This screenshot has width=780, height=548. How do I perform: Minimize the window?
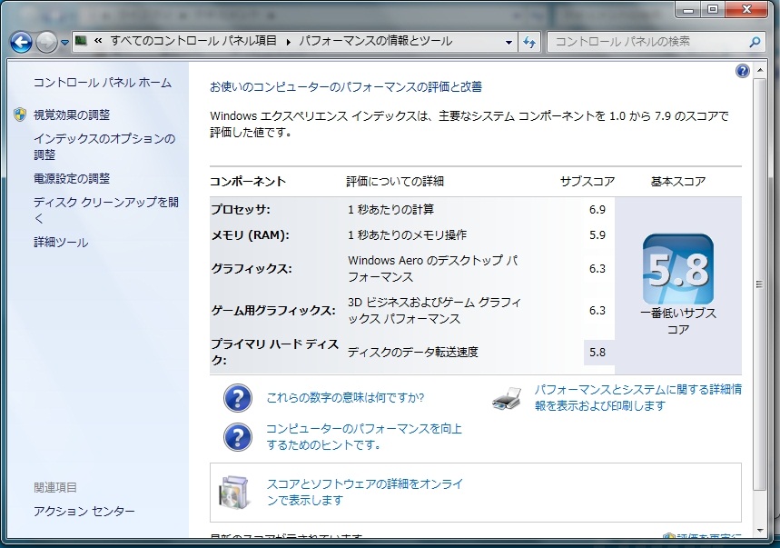click(689, 9)
